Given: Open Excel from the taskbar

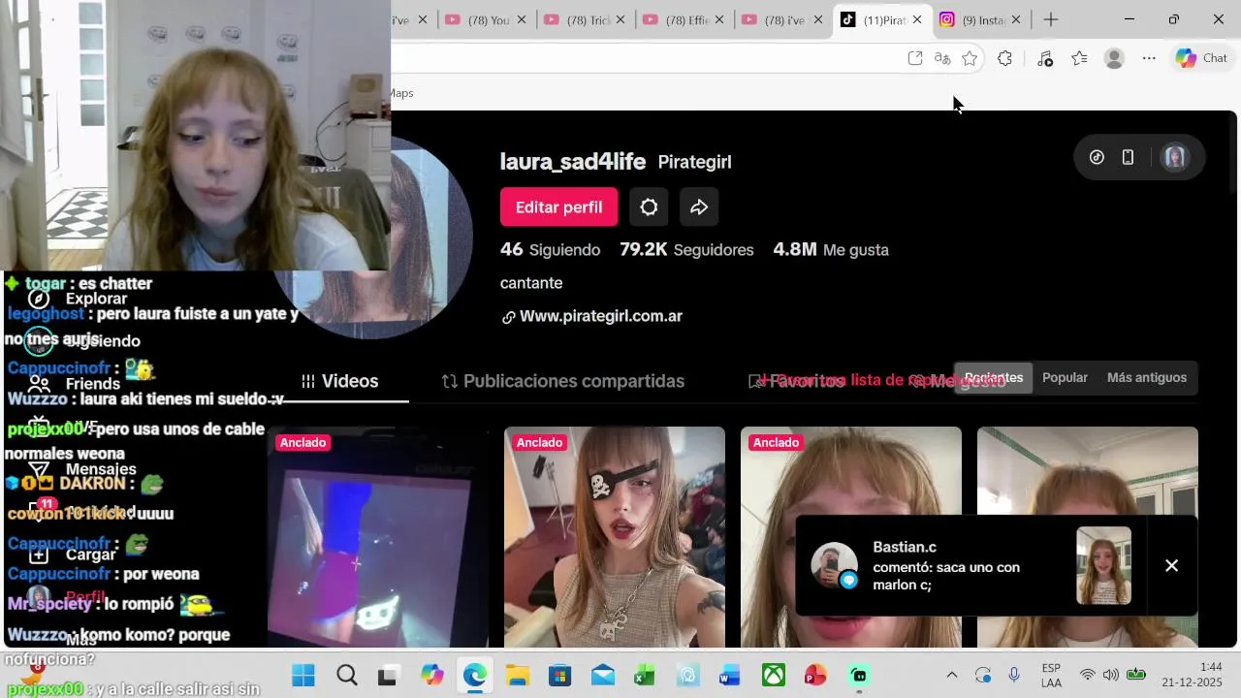Looking at the screenshot, I should 645,676.
